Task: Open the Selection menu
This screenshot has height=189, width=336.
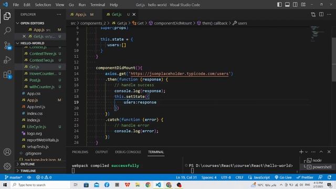Action: [43, 5]
